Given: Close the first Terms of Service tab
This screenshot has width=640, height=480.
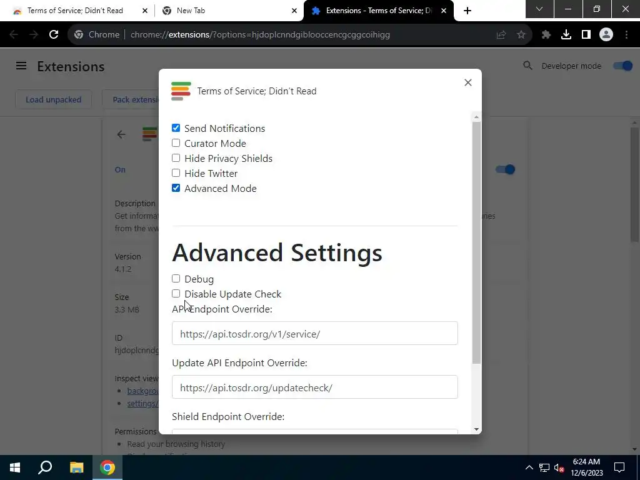Looking at the screenshot, I should click(145, 11).
